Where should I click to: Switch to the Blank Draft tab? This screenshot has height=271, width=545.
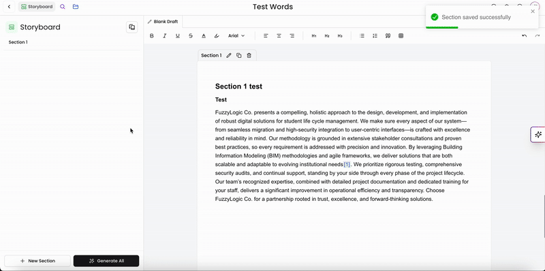tap(163, 22)
